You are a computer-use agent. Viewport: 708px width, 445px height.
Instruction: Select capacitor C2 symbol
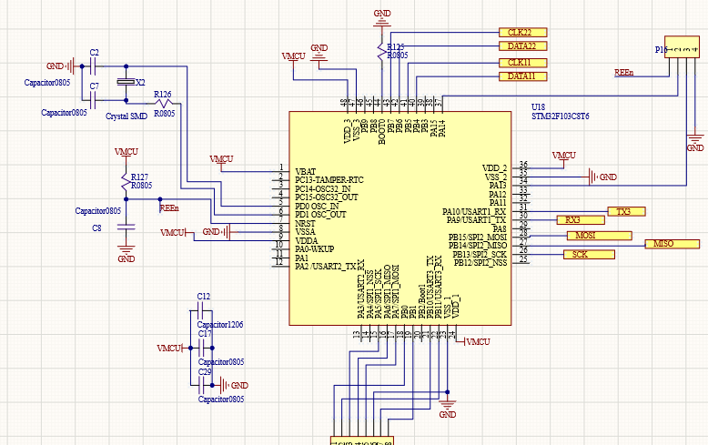(x=94, y=66)
